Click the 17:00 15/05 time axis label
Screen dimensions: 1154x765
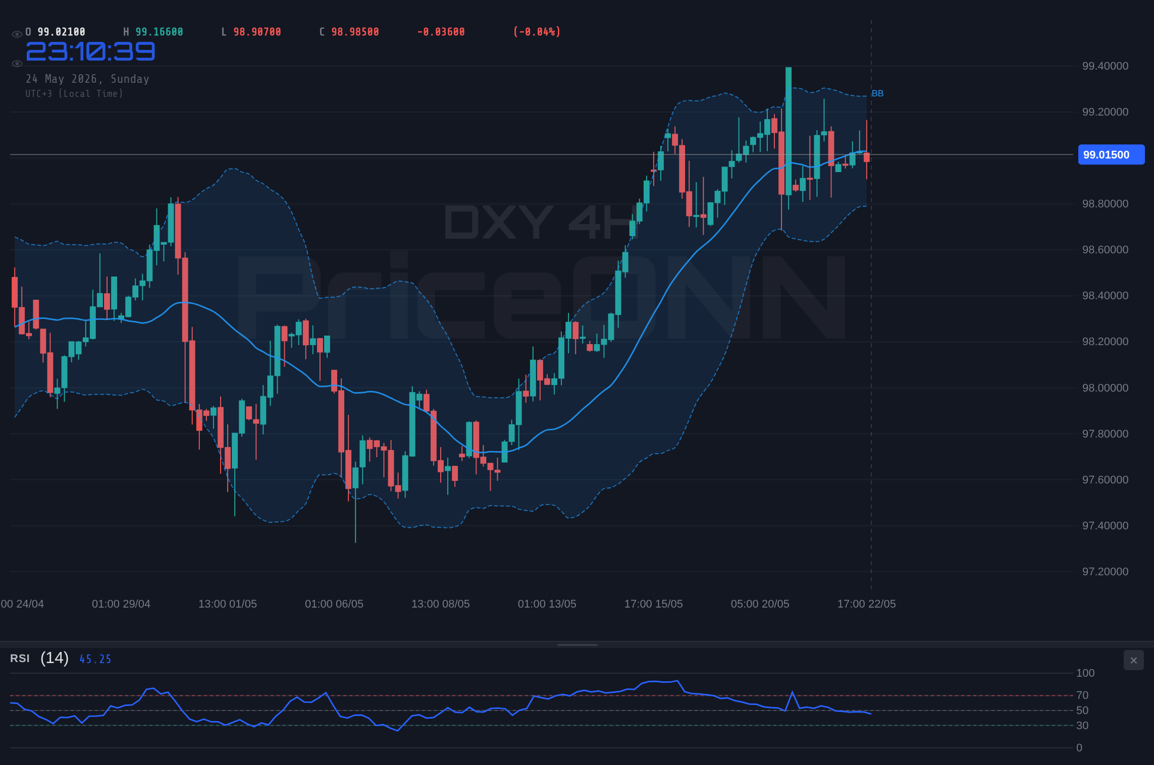[x=654, y=604]
